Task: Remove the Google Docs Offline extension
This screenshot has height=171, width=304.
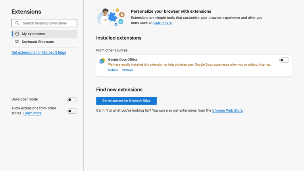Action: 127,70
